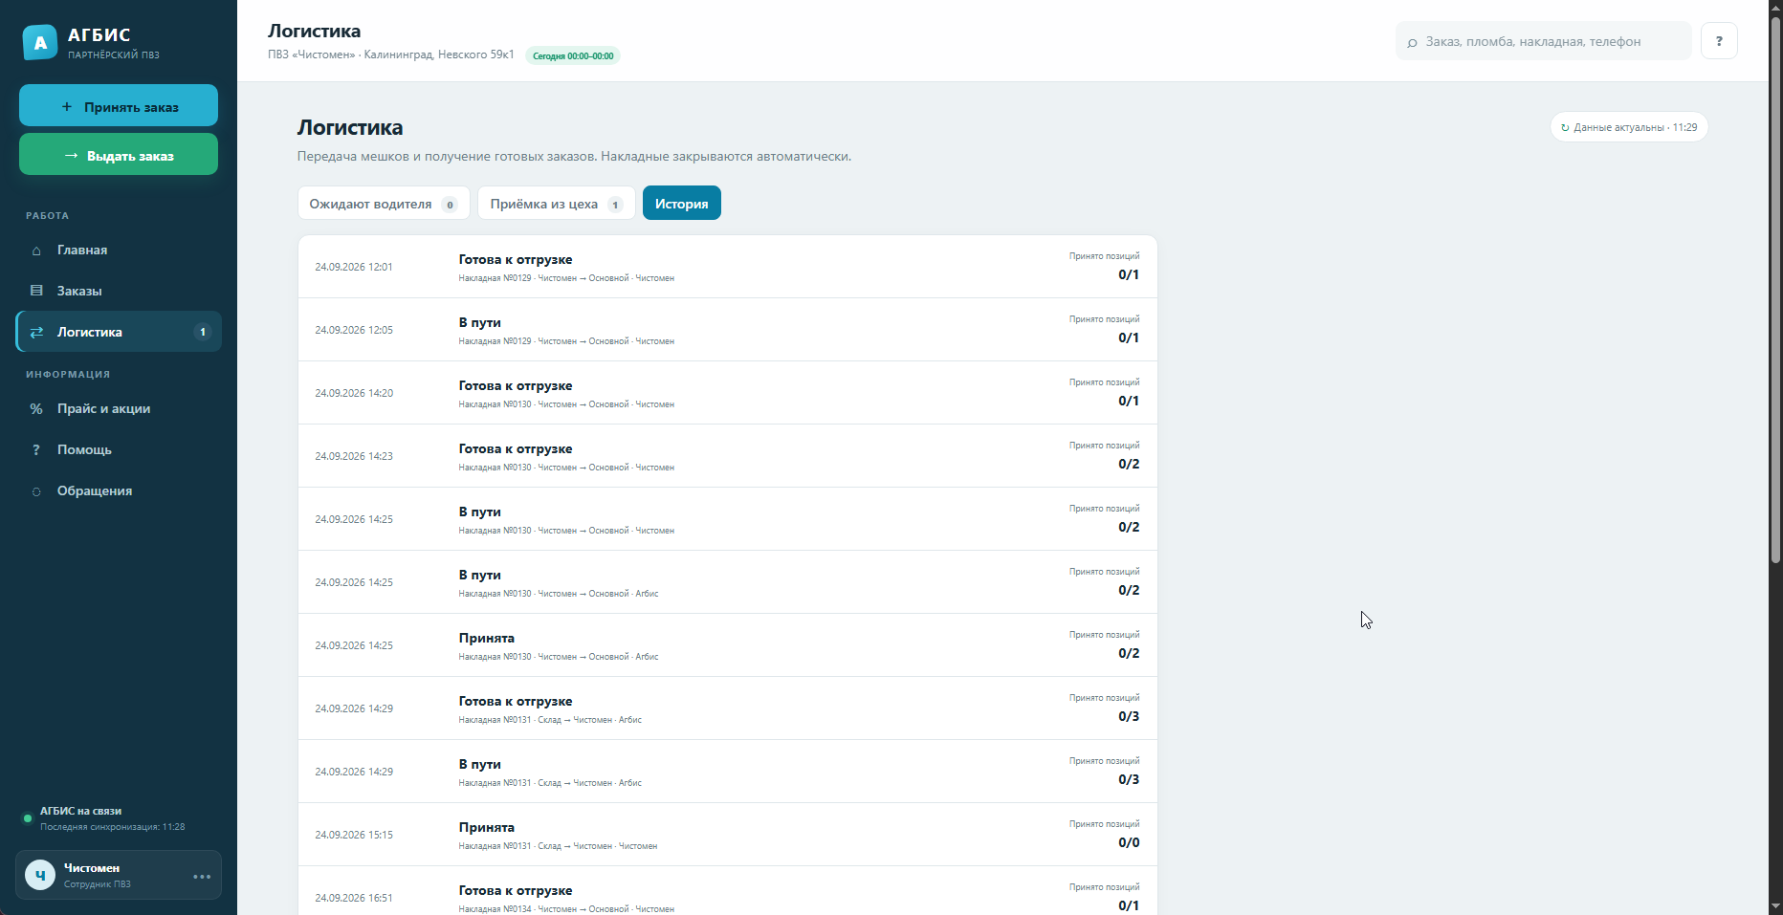This screenshot has width=1783, height=915.
Task: Click the Сегодня 00:00–00:00 hours badge
Action: [573, 55]
